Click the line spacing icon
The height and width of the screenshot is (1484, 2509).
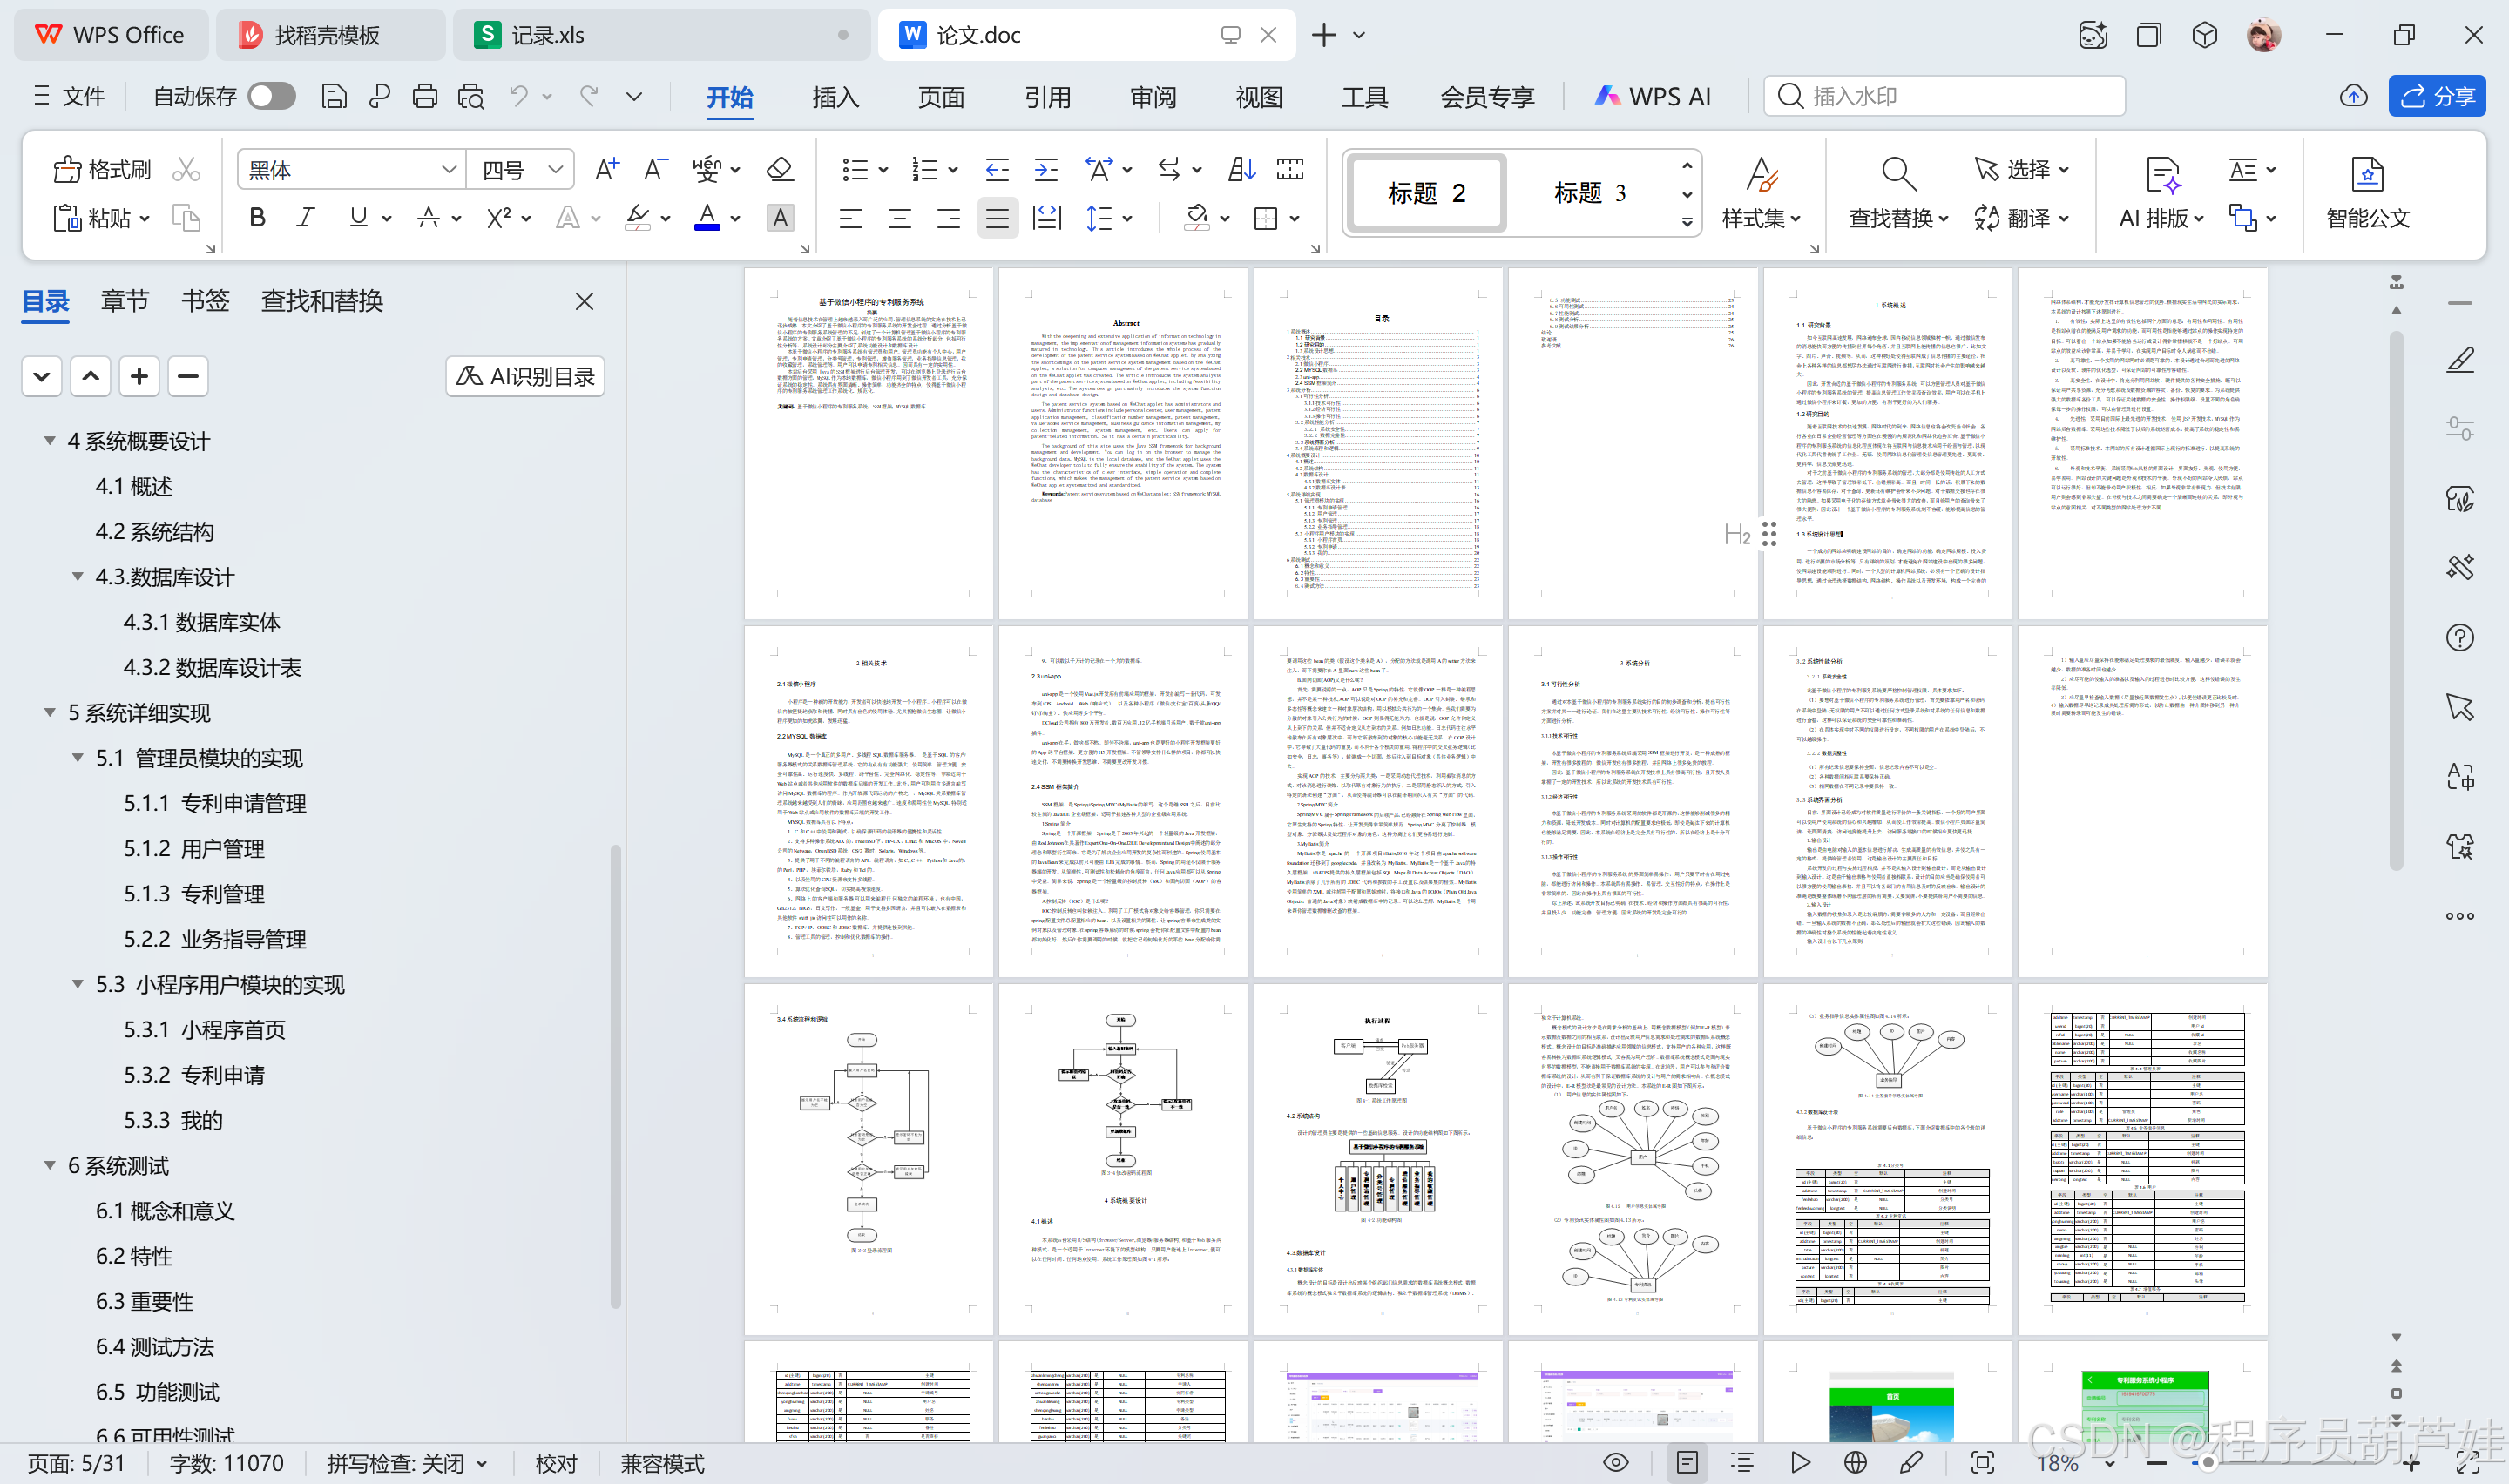[x=1099, y=217]
